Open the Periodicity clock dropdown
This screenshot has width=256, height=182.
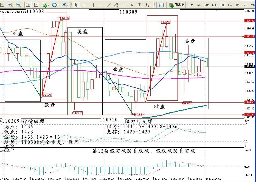(55, 5)
